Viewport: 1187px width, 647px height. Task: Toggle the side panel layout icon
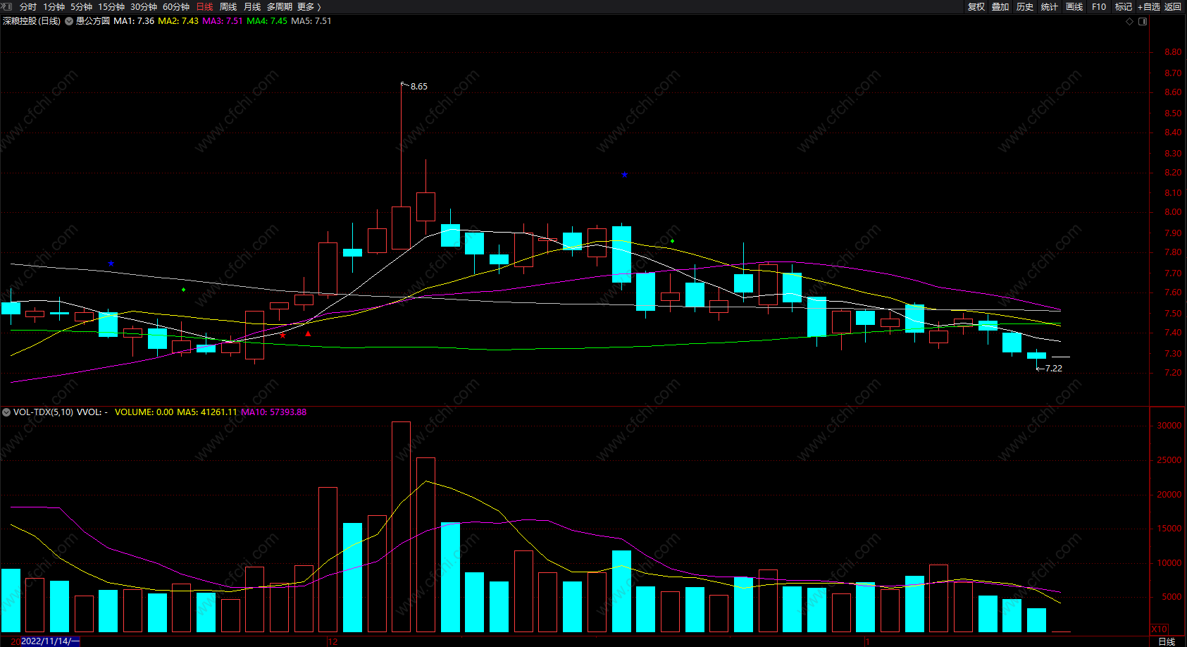point(1143,21)
